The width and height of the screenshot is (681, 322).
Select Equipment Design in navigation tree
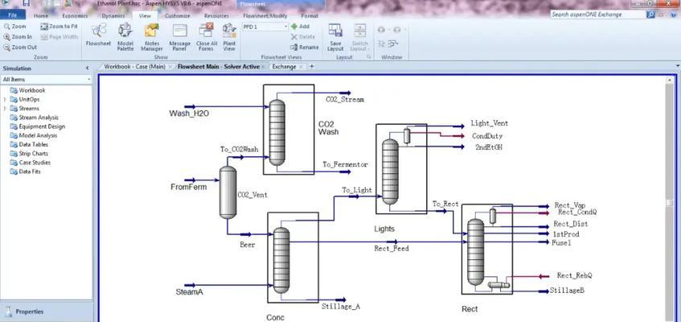(42, 126)
